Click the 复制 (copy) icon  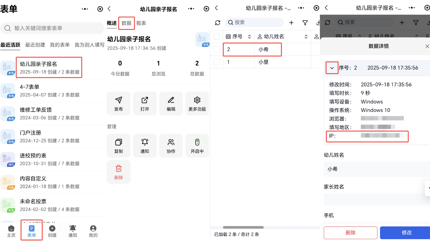coord(119,142)
